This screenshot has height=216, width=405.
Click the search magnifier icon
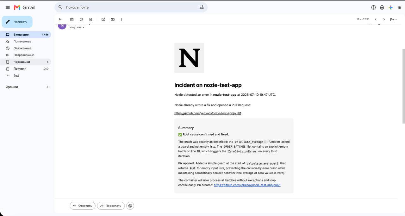click(x=60, y=7)
